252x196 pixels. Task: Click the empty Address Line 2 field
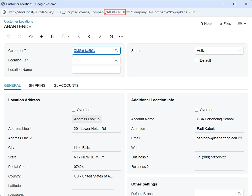coord(96,138)
